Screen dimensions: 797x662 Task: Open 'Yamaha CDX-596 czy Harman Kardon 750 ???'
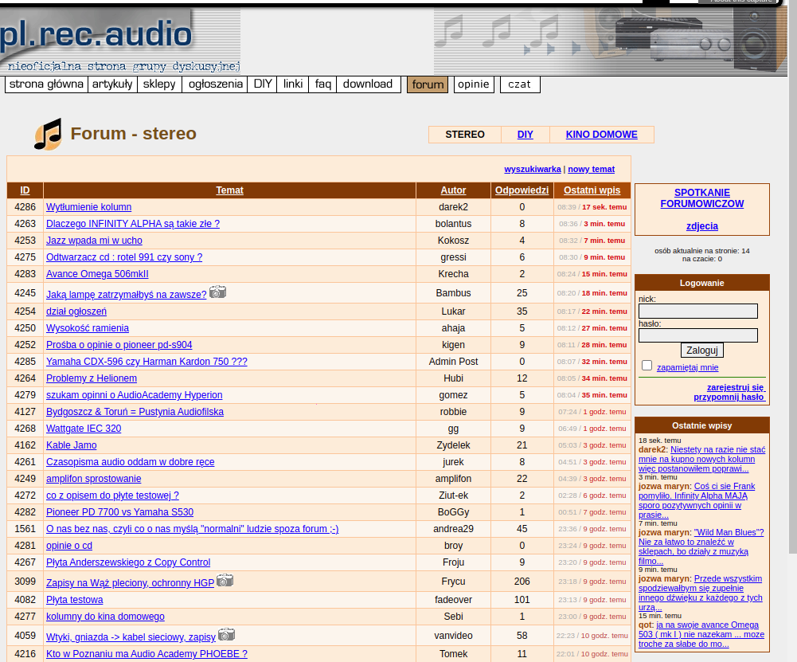click(x=147, y=362)
